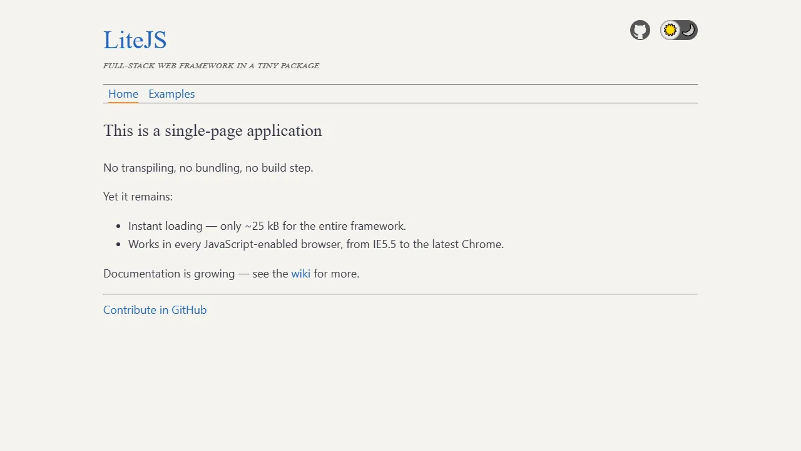
Task: Click the tagline under the LiteJS heading
Action: point(211,65)
